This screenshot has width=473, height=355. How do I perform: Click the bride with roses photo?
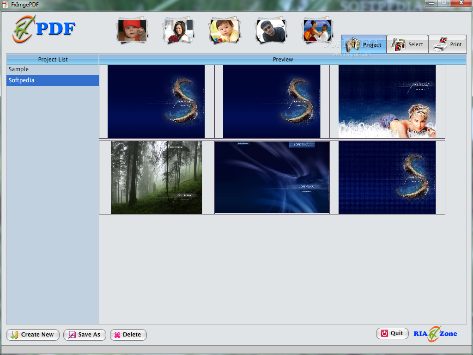(x=179, y=31)
